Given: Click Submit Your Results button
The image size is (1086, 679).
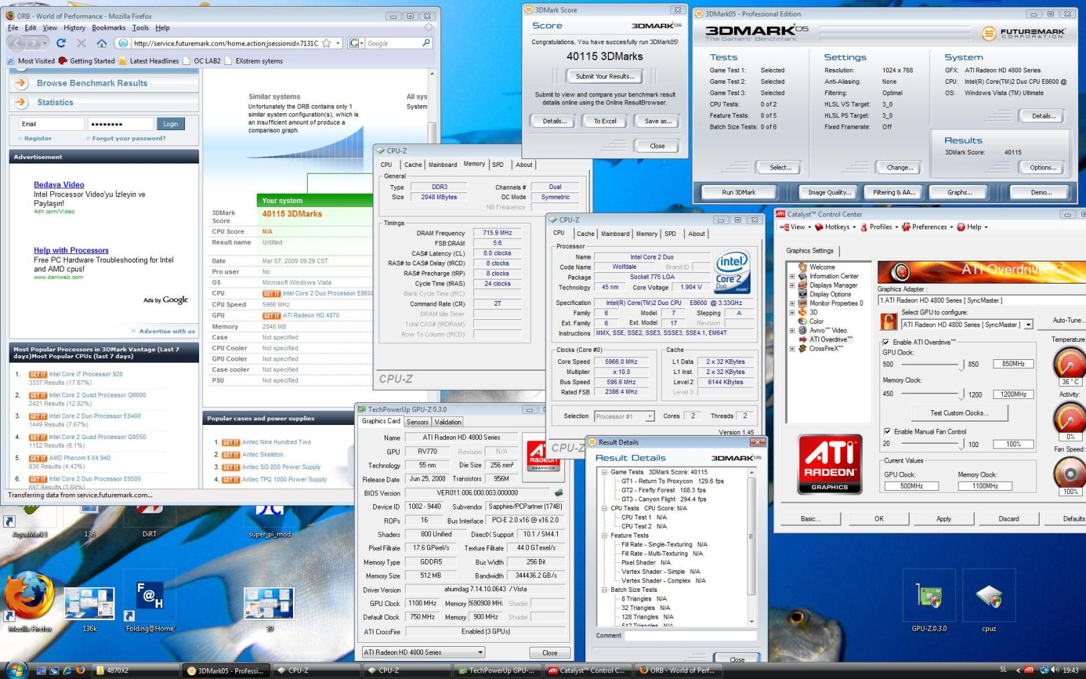Looking at the screenshot, I should click(604, 76).
